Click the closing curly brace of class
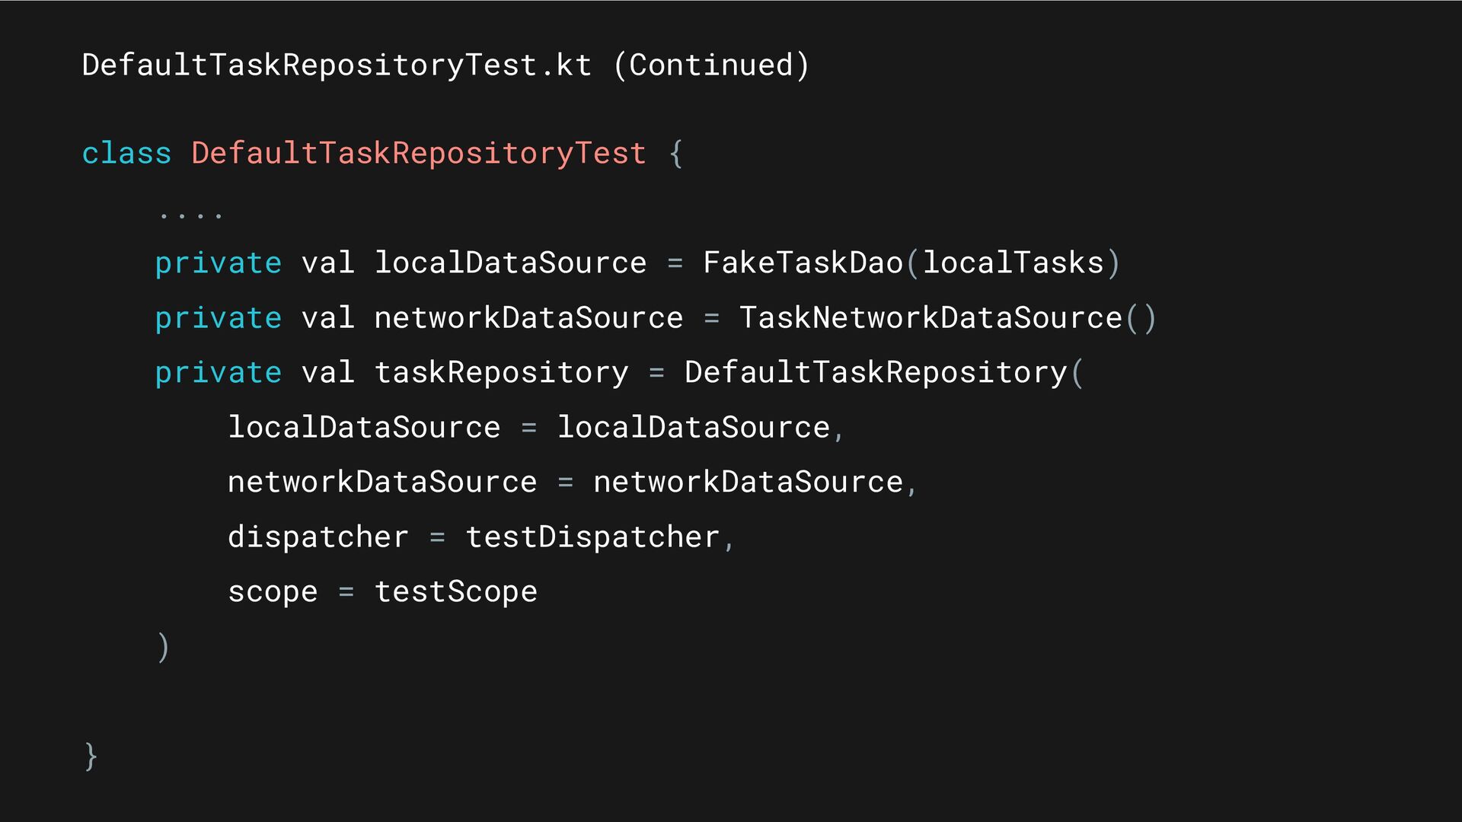 click(91, 756)
